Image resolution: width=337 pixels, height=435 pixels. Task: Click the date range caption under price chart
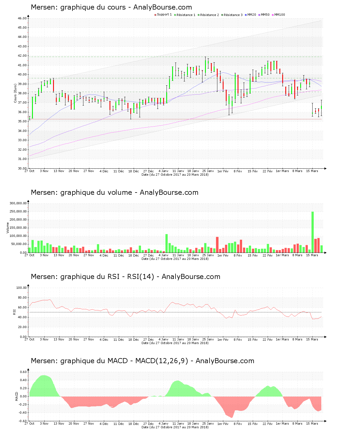pos(175,175)
